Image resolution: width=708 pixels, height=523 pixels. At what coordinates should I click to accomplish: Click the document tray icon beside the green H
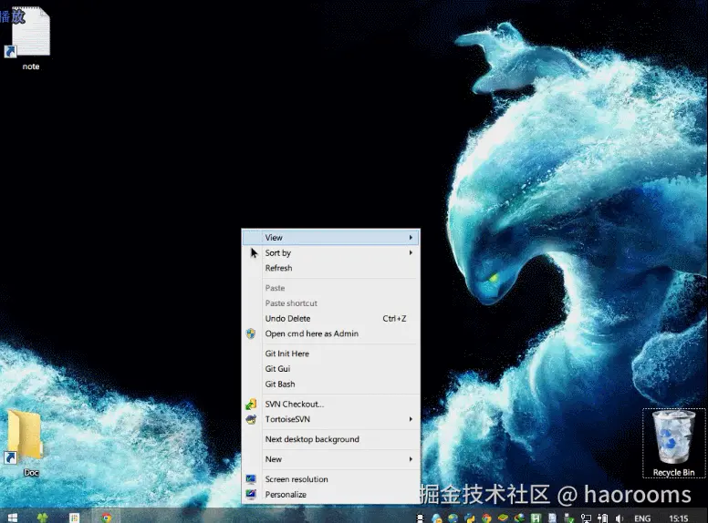[552, 518]
